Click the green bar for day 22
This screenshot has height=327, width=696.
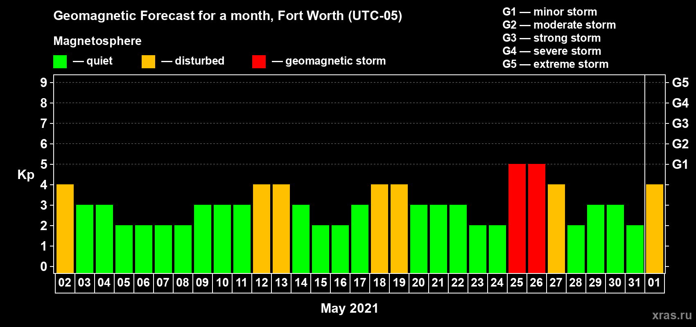click(458, 239)
